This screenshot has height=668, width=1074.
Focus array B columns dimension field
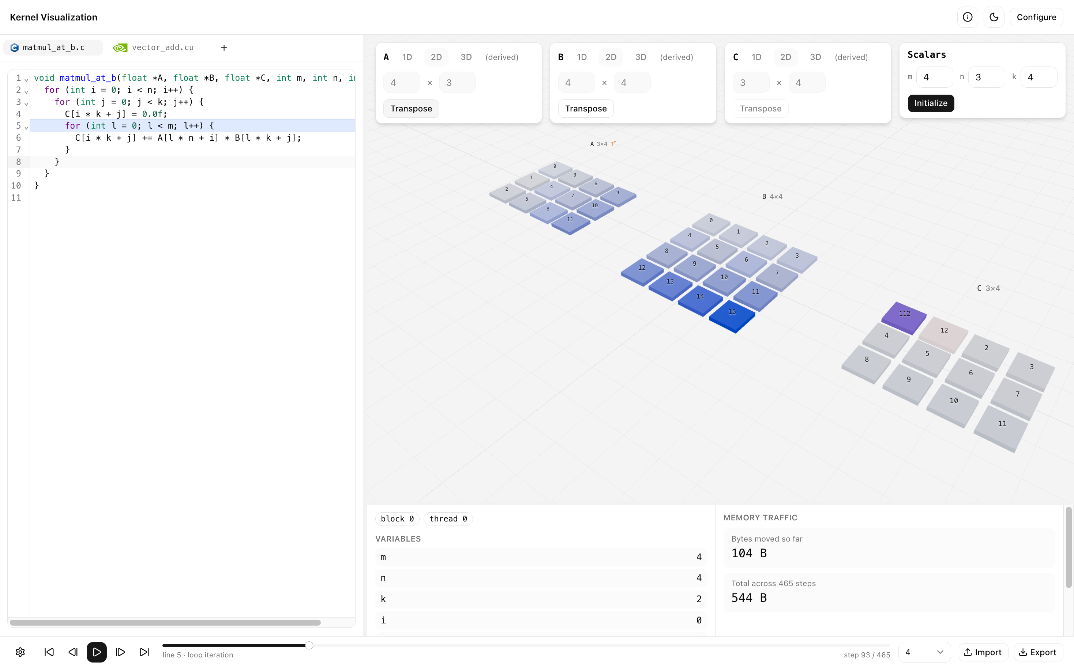pos(632,83)
